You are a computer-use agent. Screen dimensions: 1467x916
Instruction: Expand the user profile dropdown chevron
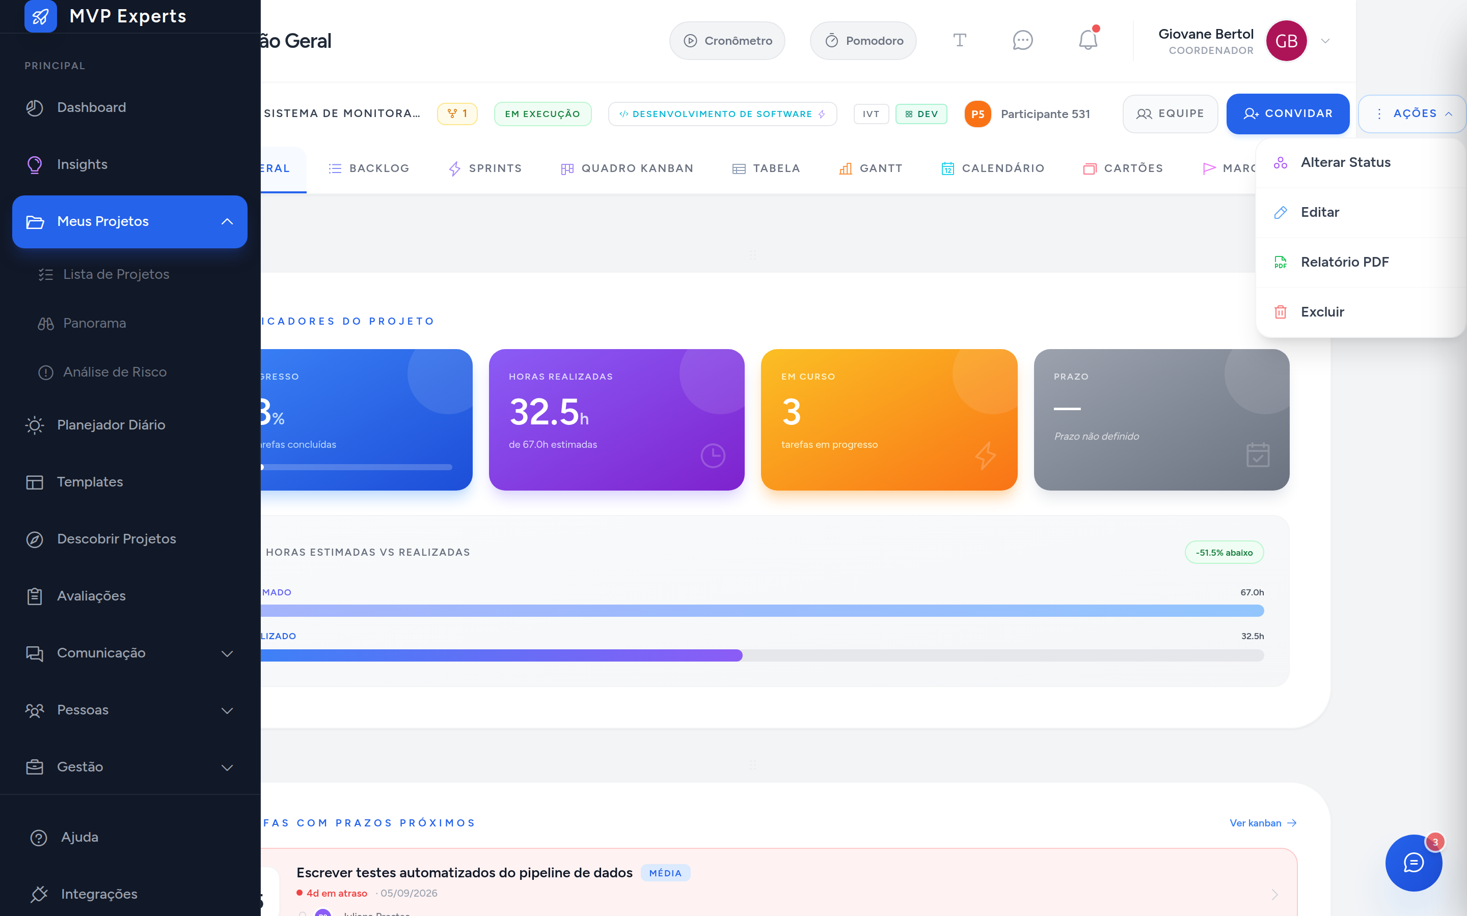(1325, 41)
